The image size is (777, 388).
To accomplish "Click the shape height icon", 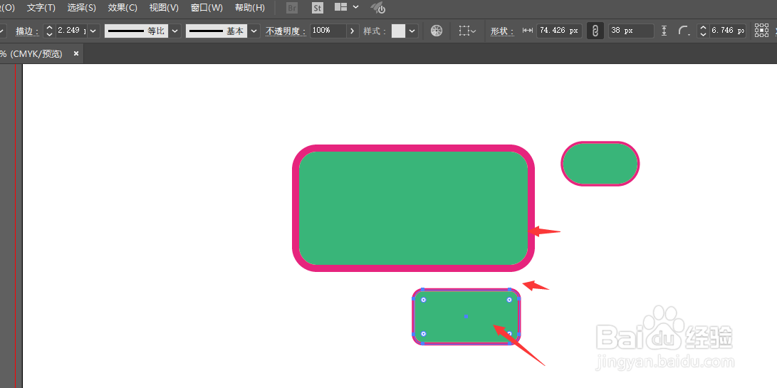I will [x=664, y=31].
